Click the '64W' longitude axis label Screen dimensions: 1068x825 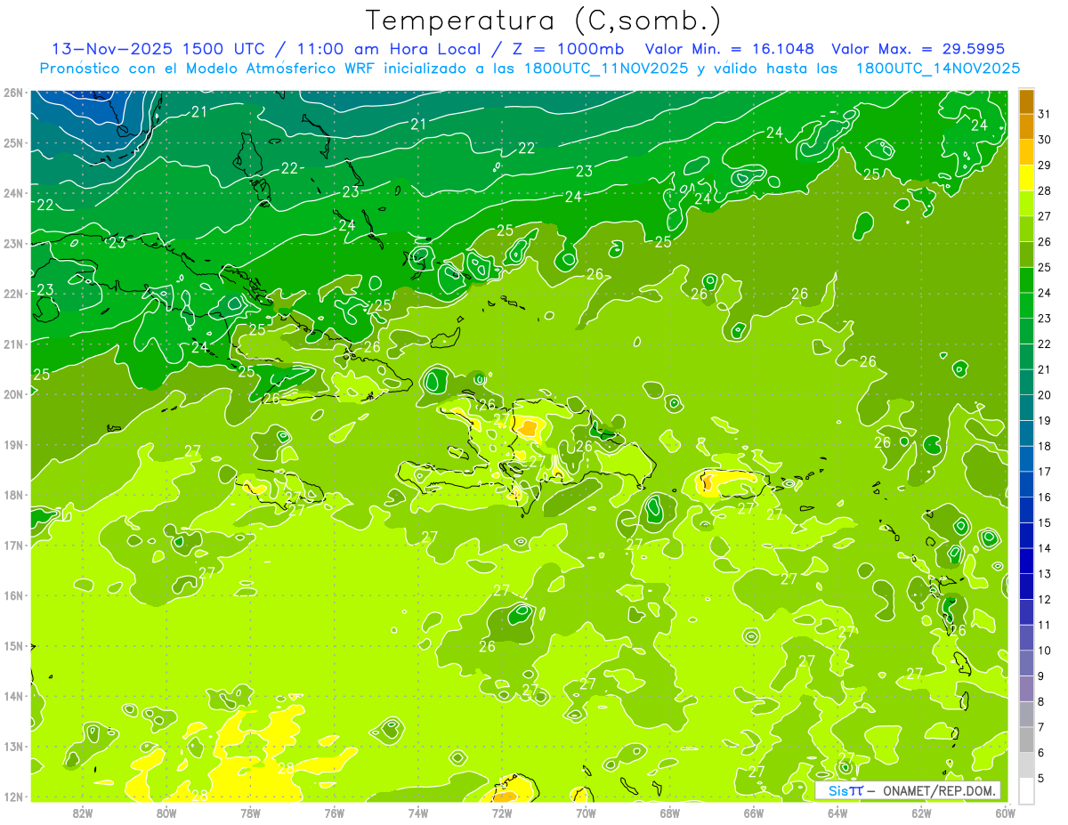pos(837,813)
